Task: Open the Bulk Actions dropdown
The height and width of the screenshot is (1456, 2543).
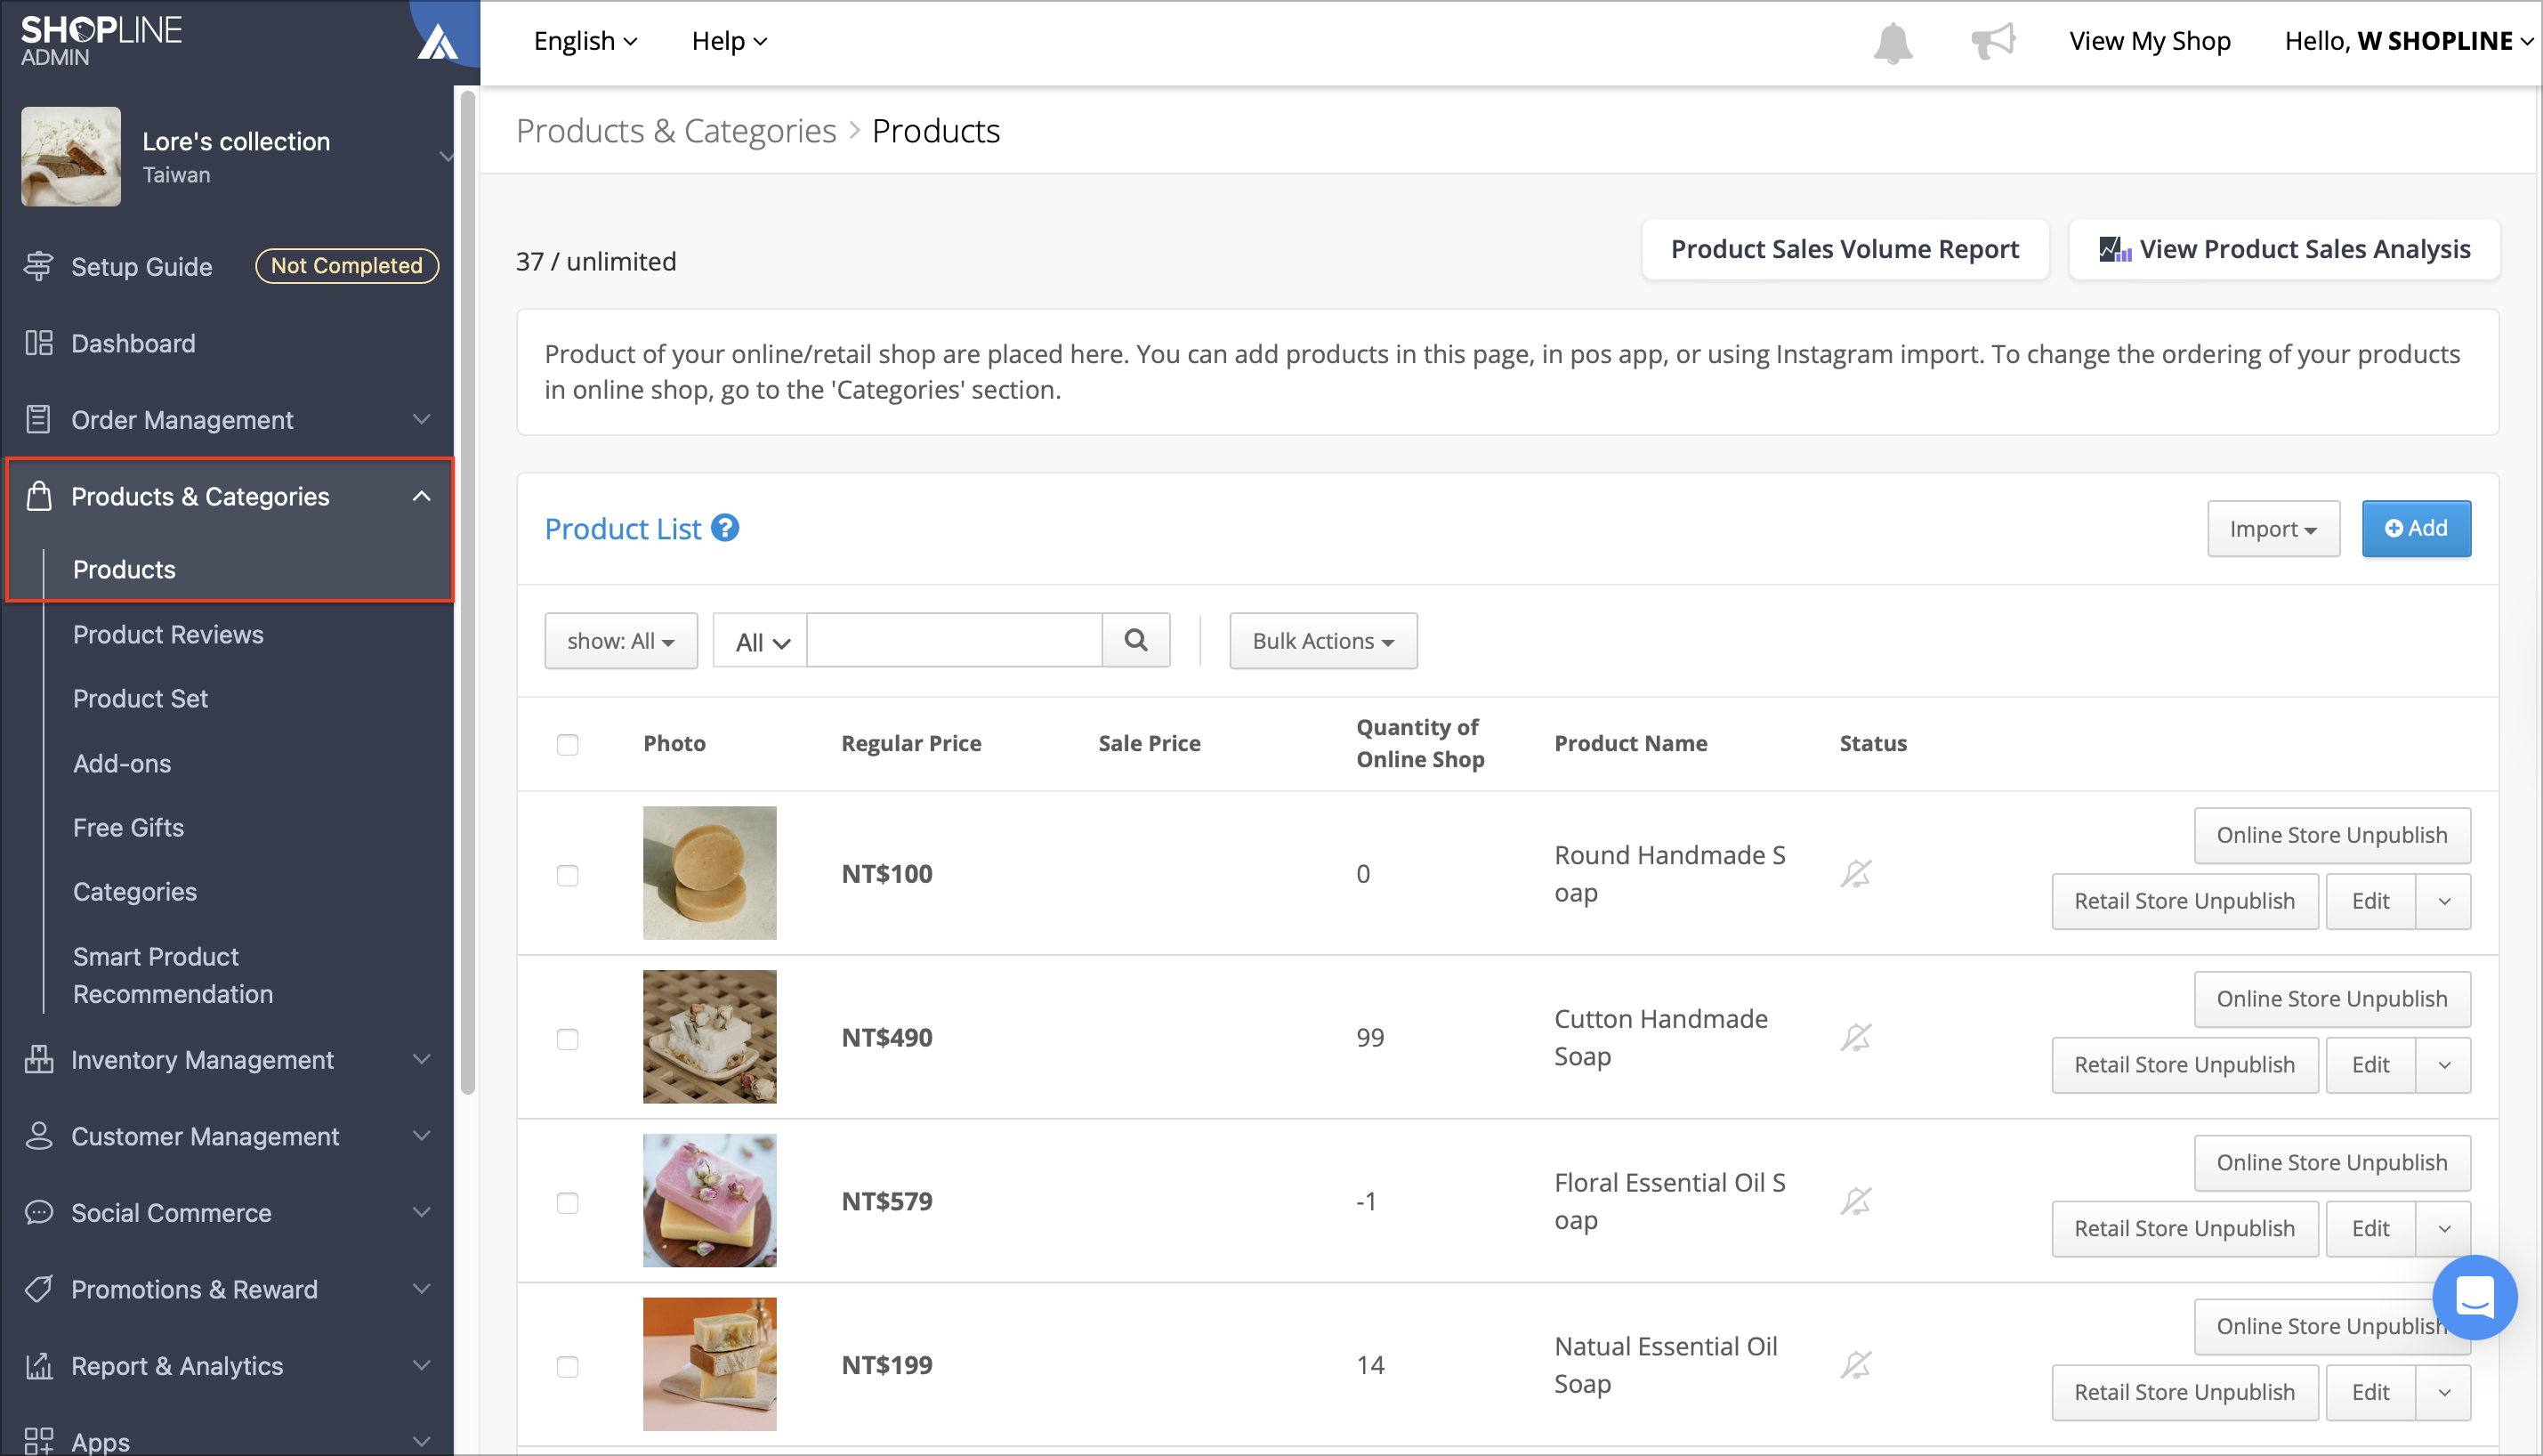Action: click(1322, 641)
